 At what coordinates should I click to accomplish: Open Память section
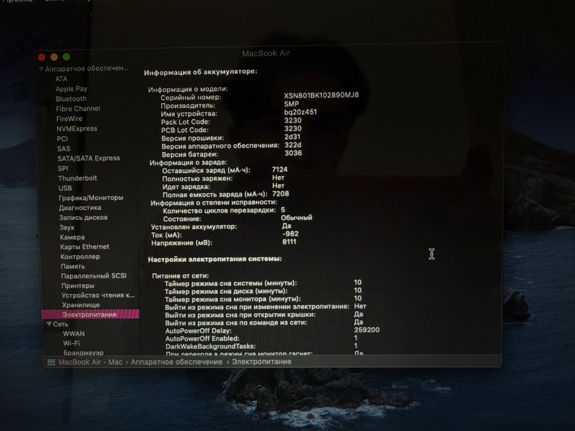tap(73, 266)
